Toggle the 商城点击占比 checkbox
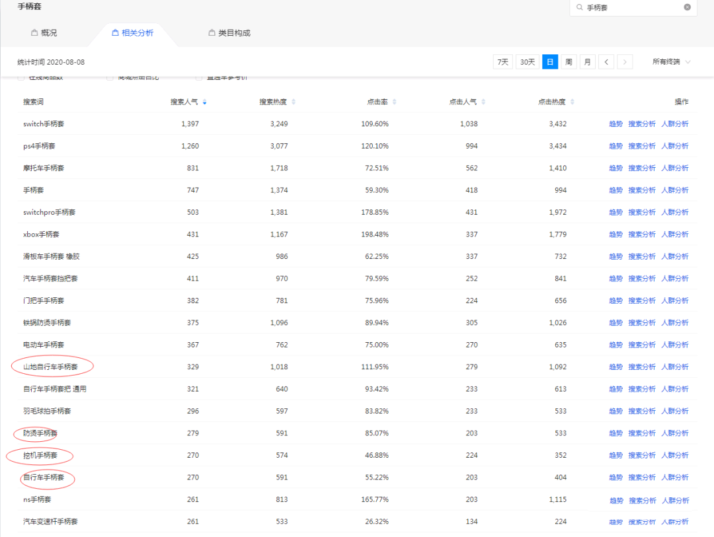The image size is (714, 537). (110, 78)
